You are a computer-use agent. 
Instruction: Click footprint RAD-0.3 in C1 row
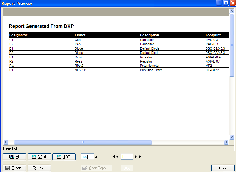click(212, 40)
